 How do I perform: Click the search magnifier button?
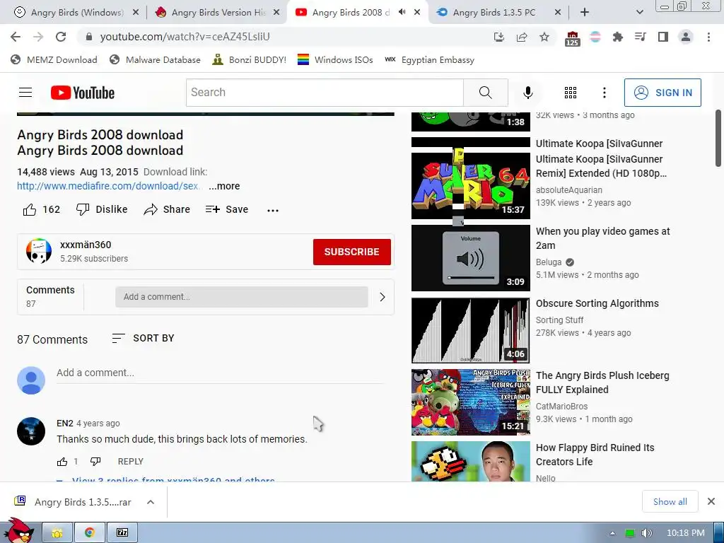pos(485,93)
